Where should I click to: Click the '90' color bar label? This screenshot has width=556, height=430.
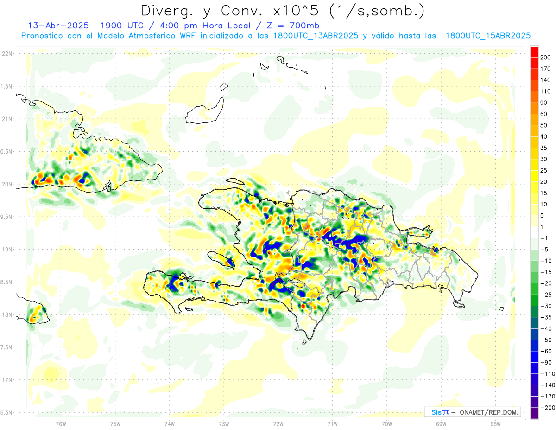pos(544,103)
